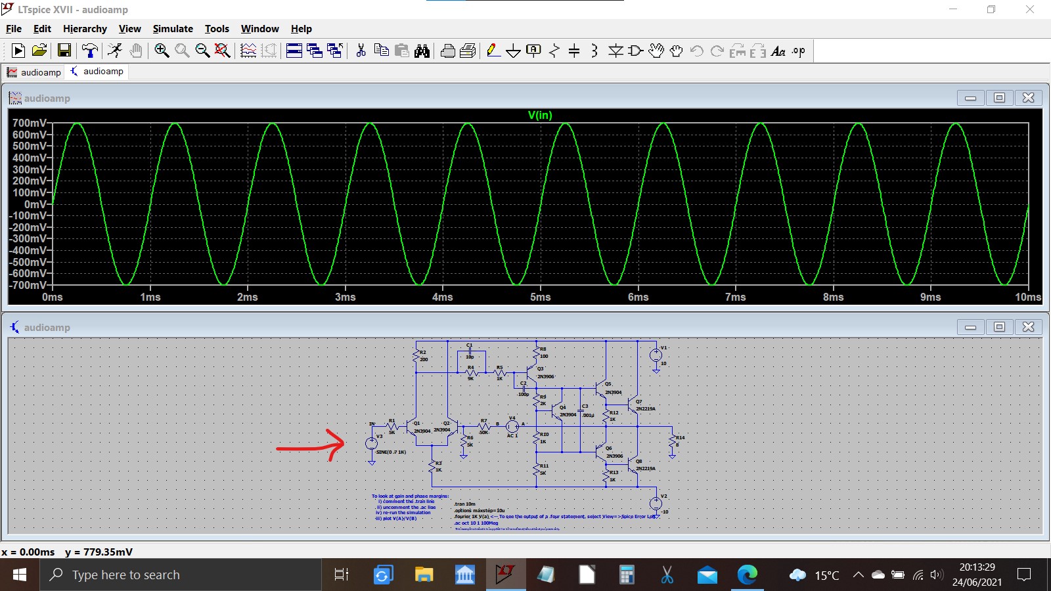Select the Label Net tool

(534, 51)
